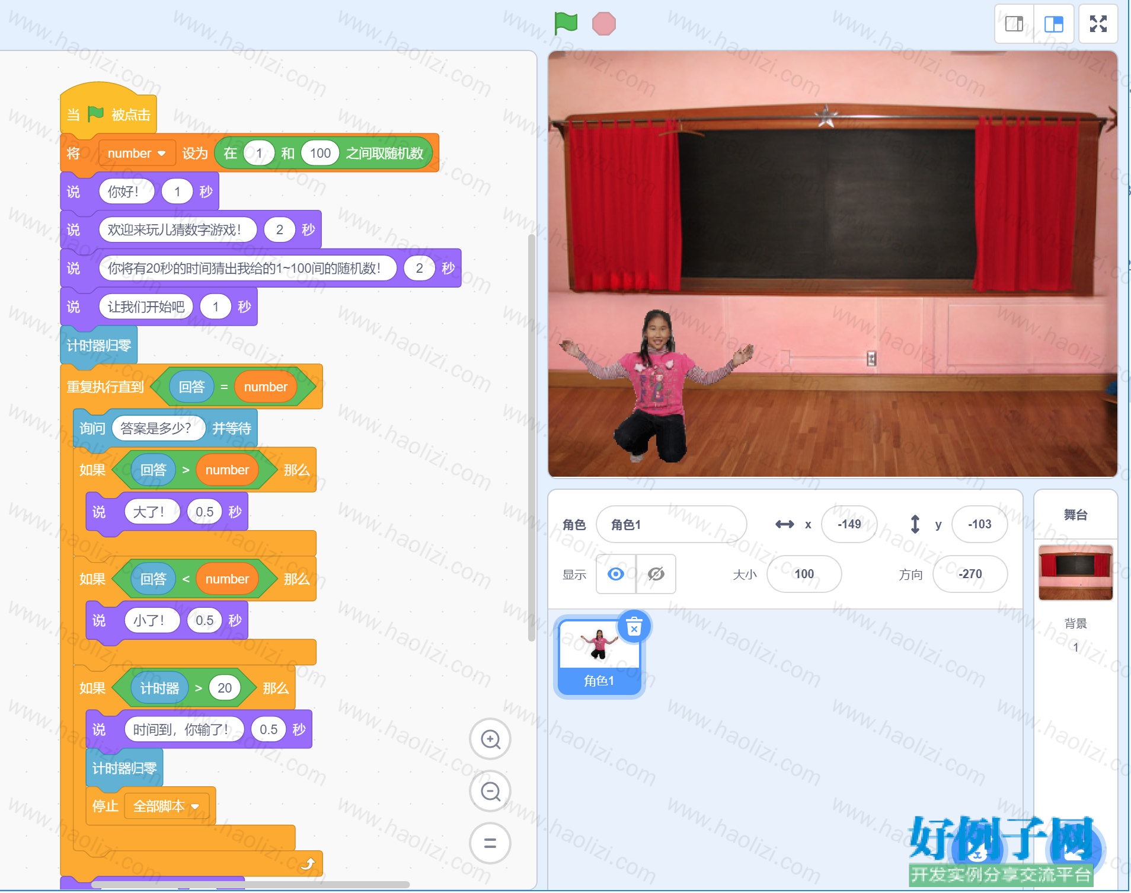Open the 全部脚本 stop dropdown
Screen dimensions: 1131x893
point(167,806)
